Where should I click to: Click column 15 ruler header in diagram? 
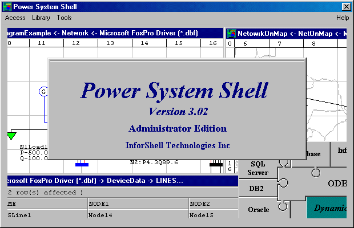pos(183,43)
